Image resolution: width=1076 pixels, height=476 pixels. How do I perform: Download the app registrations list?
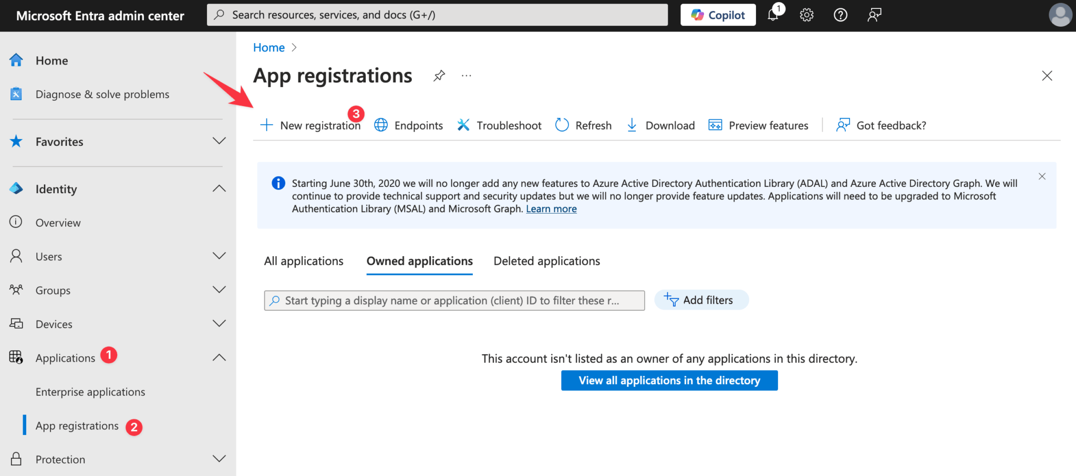click(x=660, y=125)
